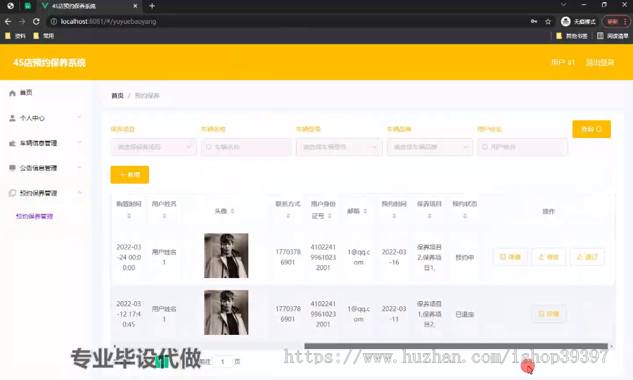This screenshot has height=380, width=633.
Task: Open 其他书签 bookmarks folder
Action: coord(572,36)
